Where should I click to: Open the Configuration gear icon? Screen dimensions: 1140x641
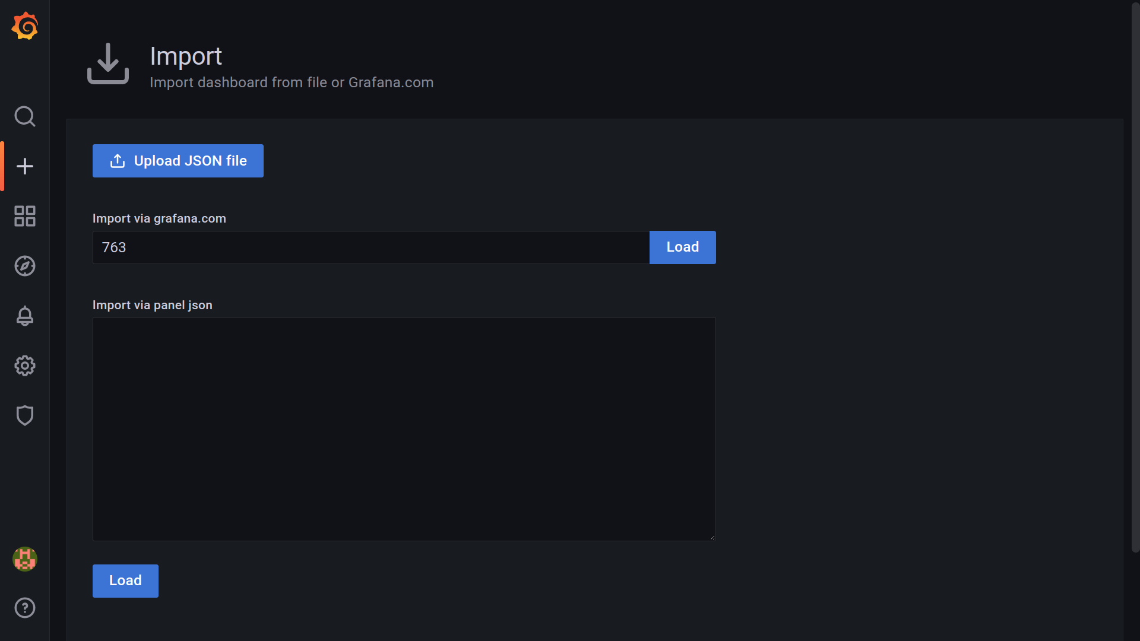pos(24,366)
